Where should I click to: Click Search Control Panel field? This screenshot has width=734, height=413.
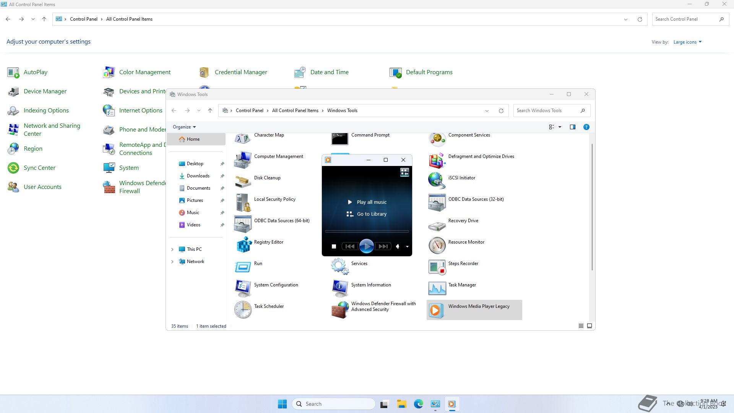(x=690, y=19)
